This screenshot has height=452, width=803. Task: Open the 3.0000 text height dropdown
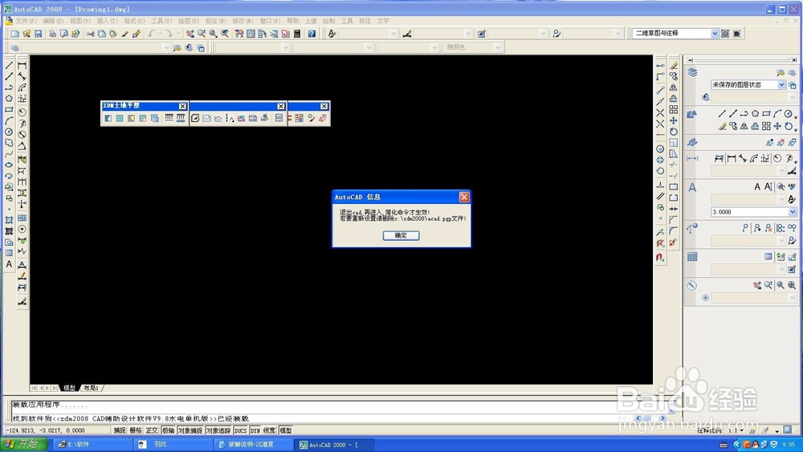(793, 211)
